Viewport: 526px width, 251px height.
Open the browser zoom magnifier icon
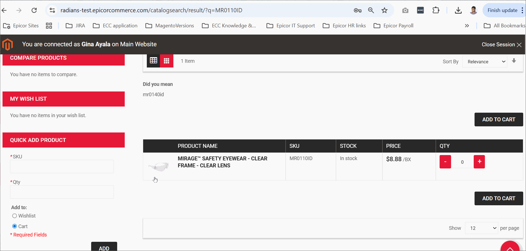(x=371, y=10)
